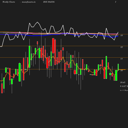The height and width of the screenshot is (128, 128).
Task: Click the price axis label 11
Action: (x=122, y=59)
